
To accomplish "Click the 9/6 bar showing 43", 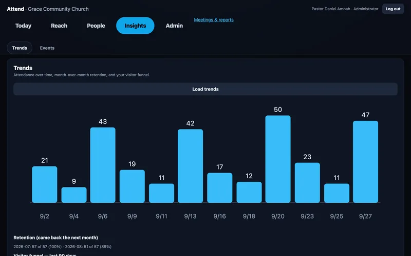I will [x=103, y=165].
